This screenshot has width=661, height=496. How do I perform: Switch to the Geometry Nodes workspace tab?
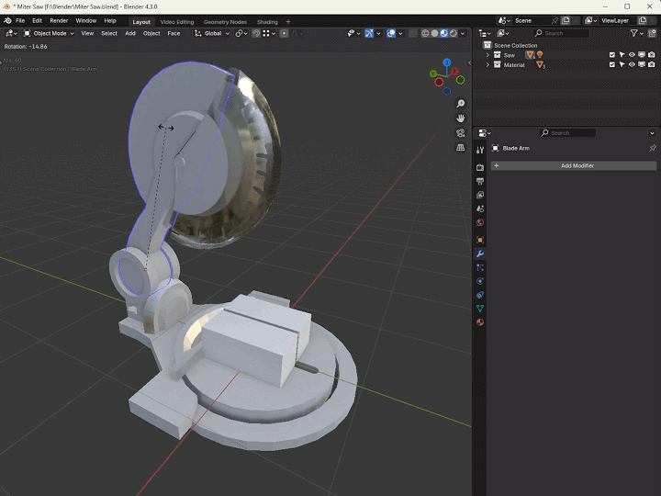(225, 21)
